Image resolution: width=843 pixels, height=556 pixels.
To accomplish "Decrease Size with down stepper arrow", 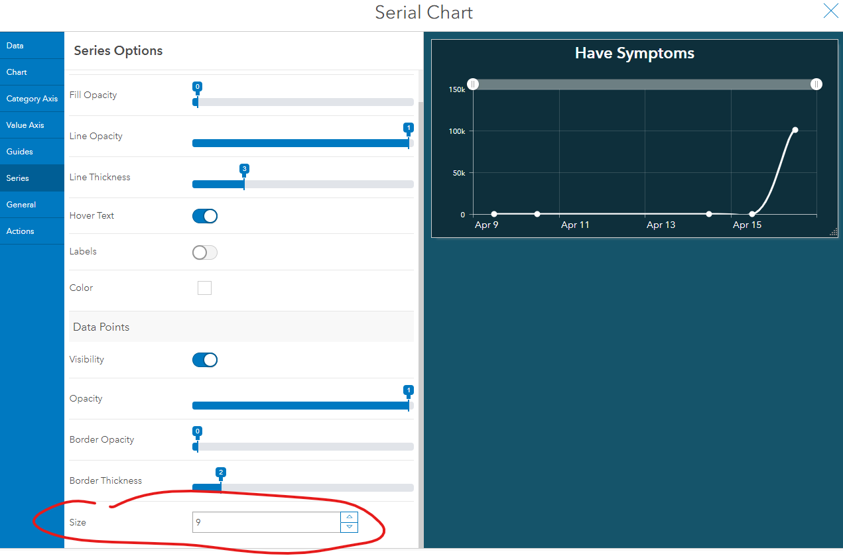I will pos(349,527).
